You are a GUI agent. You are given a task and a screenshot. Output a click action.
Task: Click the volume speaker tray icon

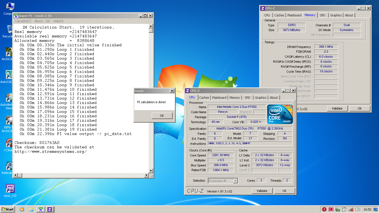coord(357,209)
